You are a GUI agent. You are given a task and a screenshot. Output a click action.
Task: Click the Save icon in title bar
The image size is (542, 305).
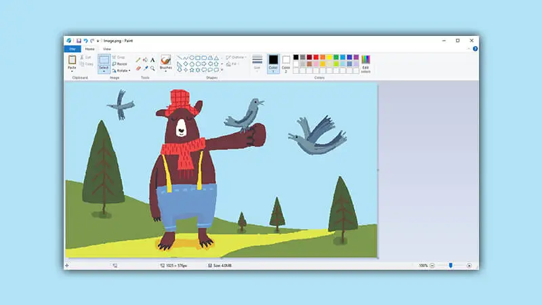79,41
